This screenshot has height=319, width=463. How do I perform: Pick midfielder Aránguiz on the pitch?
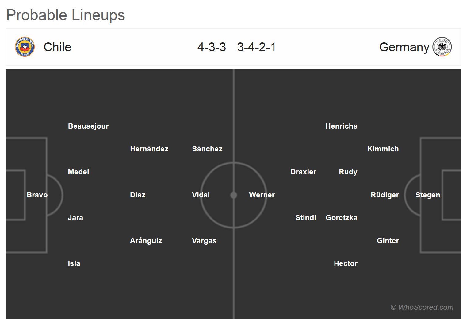pyautogui.click(x=146, y=241)
